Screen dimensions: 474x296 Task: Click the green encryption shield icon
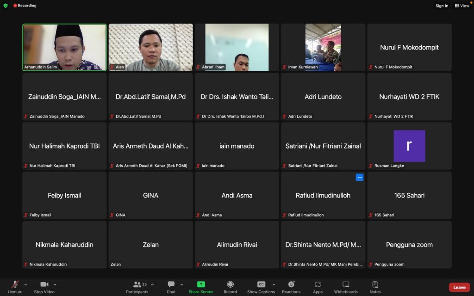[6, 6]
